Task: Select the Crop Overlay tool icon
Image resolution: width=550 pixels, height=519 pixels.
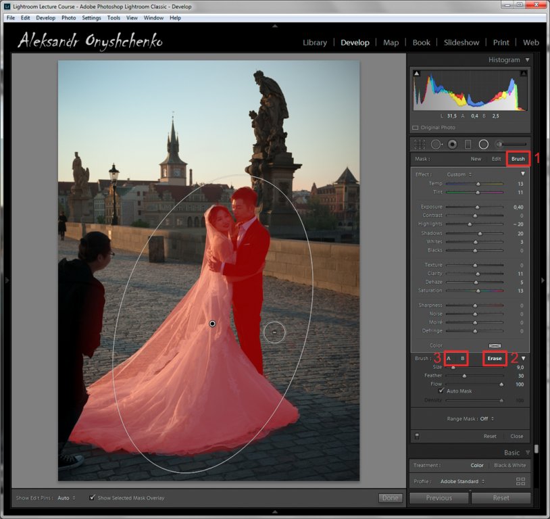Action: tap(420, 144)
